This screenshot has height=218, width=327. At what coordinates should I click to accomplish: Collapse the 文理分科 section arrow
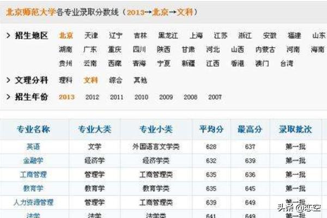pos(8,80)
